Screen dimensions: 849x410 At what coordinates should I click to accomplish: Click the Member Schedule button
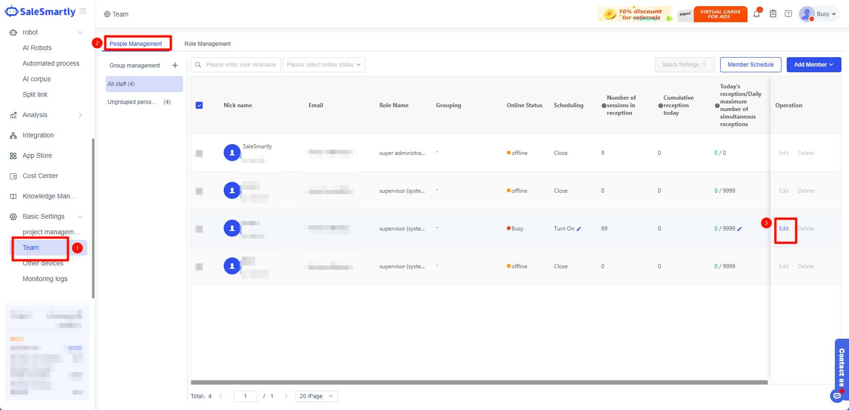pos(750,65)
